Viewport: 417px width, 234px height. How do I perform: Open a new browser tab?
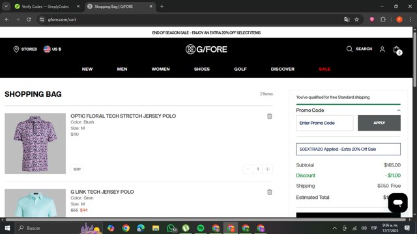click(x=162, y=6)
